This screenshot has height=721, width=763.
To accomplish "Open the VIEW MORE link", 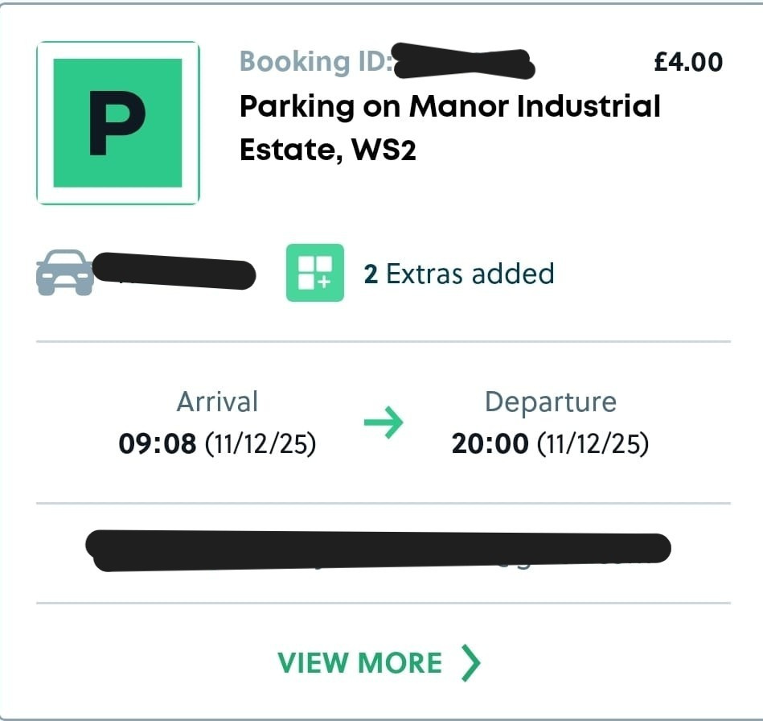I will point(359,663).
